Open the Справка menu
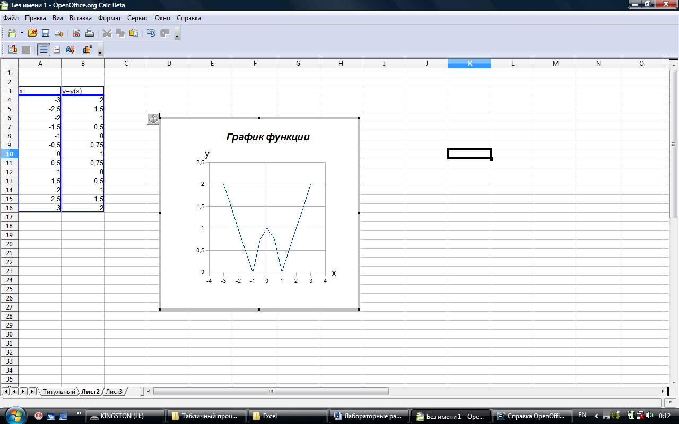 (189, 18)
